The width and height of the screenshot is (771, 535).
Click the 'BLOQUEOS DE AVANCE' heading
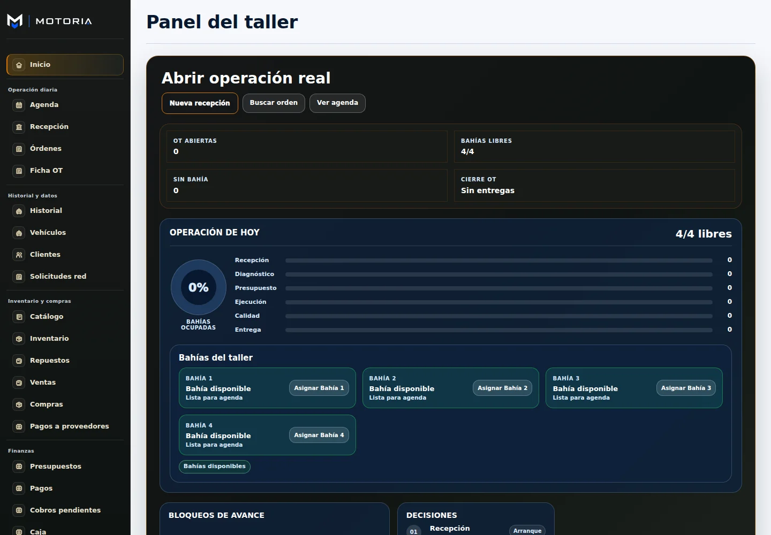[x=216, y=515]
